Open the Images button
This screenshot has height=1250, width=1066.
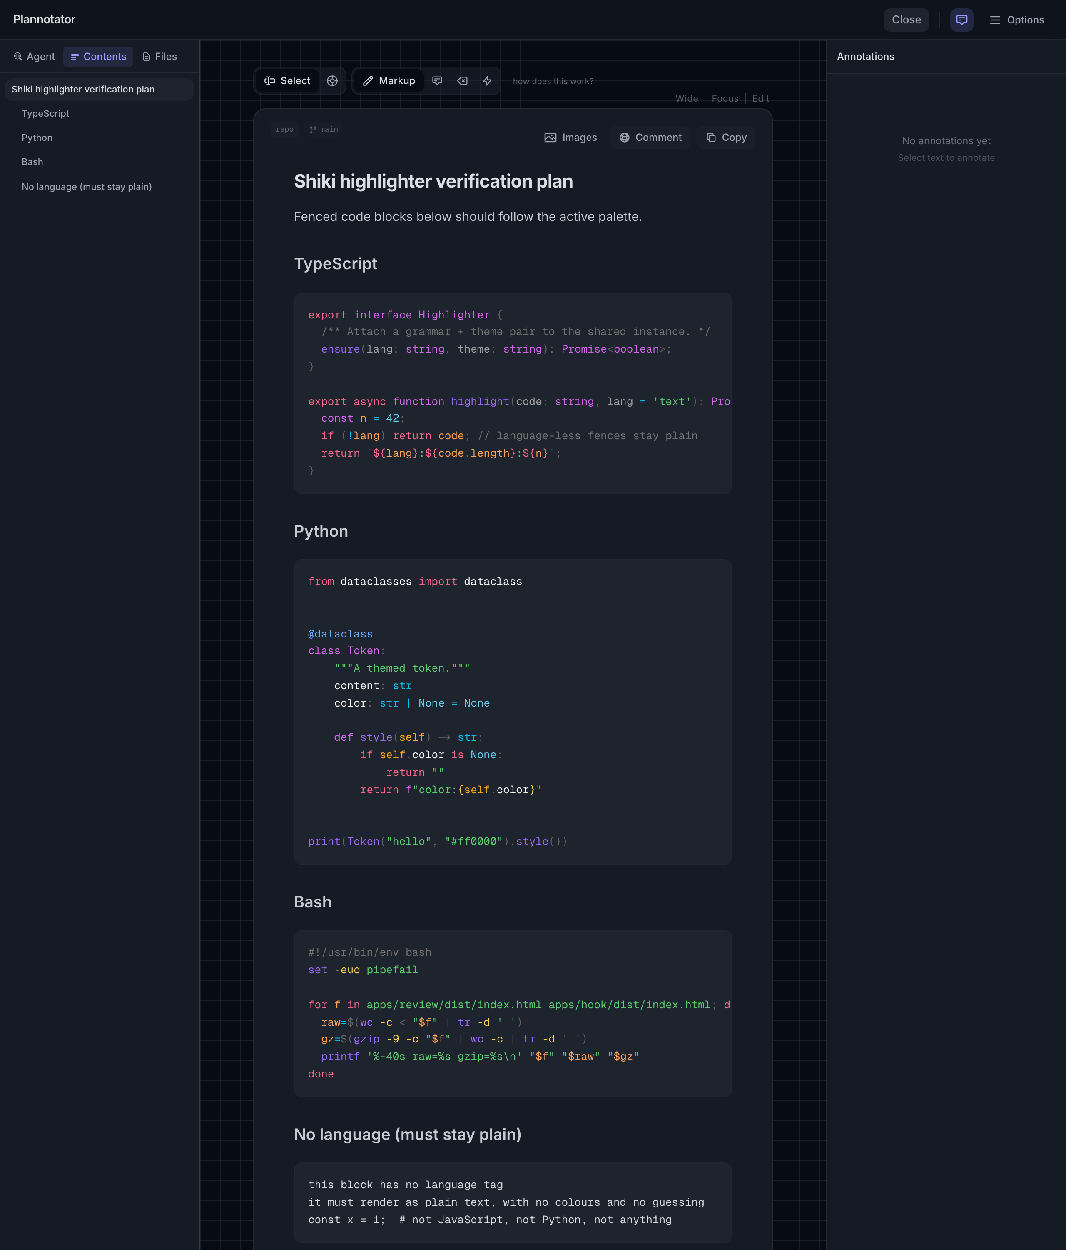(x=570, y=137)
